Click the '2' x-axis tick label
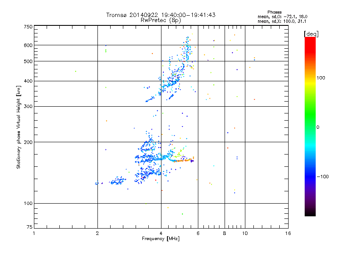This screenshot has width=339, height=254. (x=97, y=233)
